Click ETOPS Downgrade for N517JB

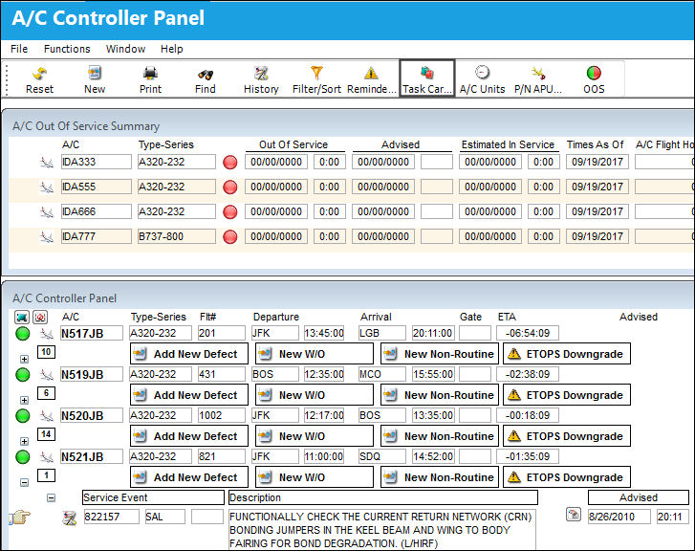click(x=567, y=354)
